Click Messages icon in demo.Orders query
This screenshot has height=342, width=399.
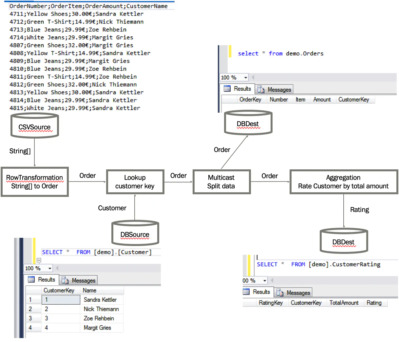(261, 89)
